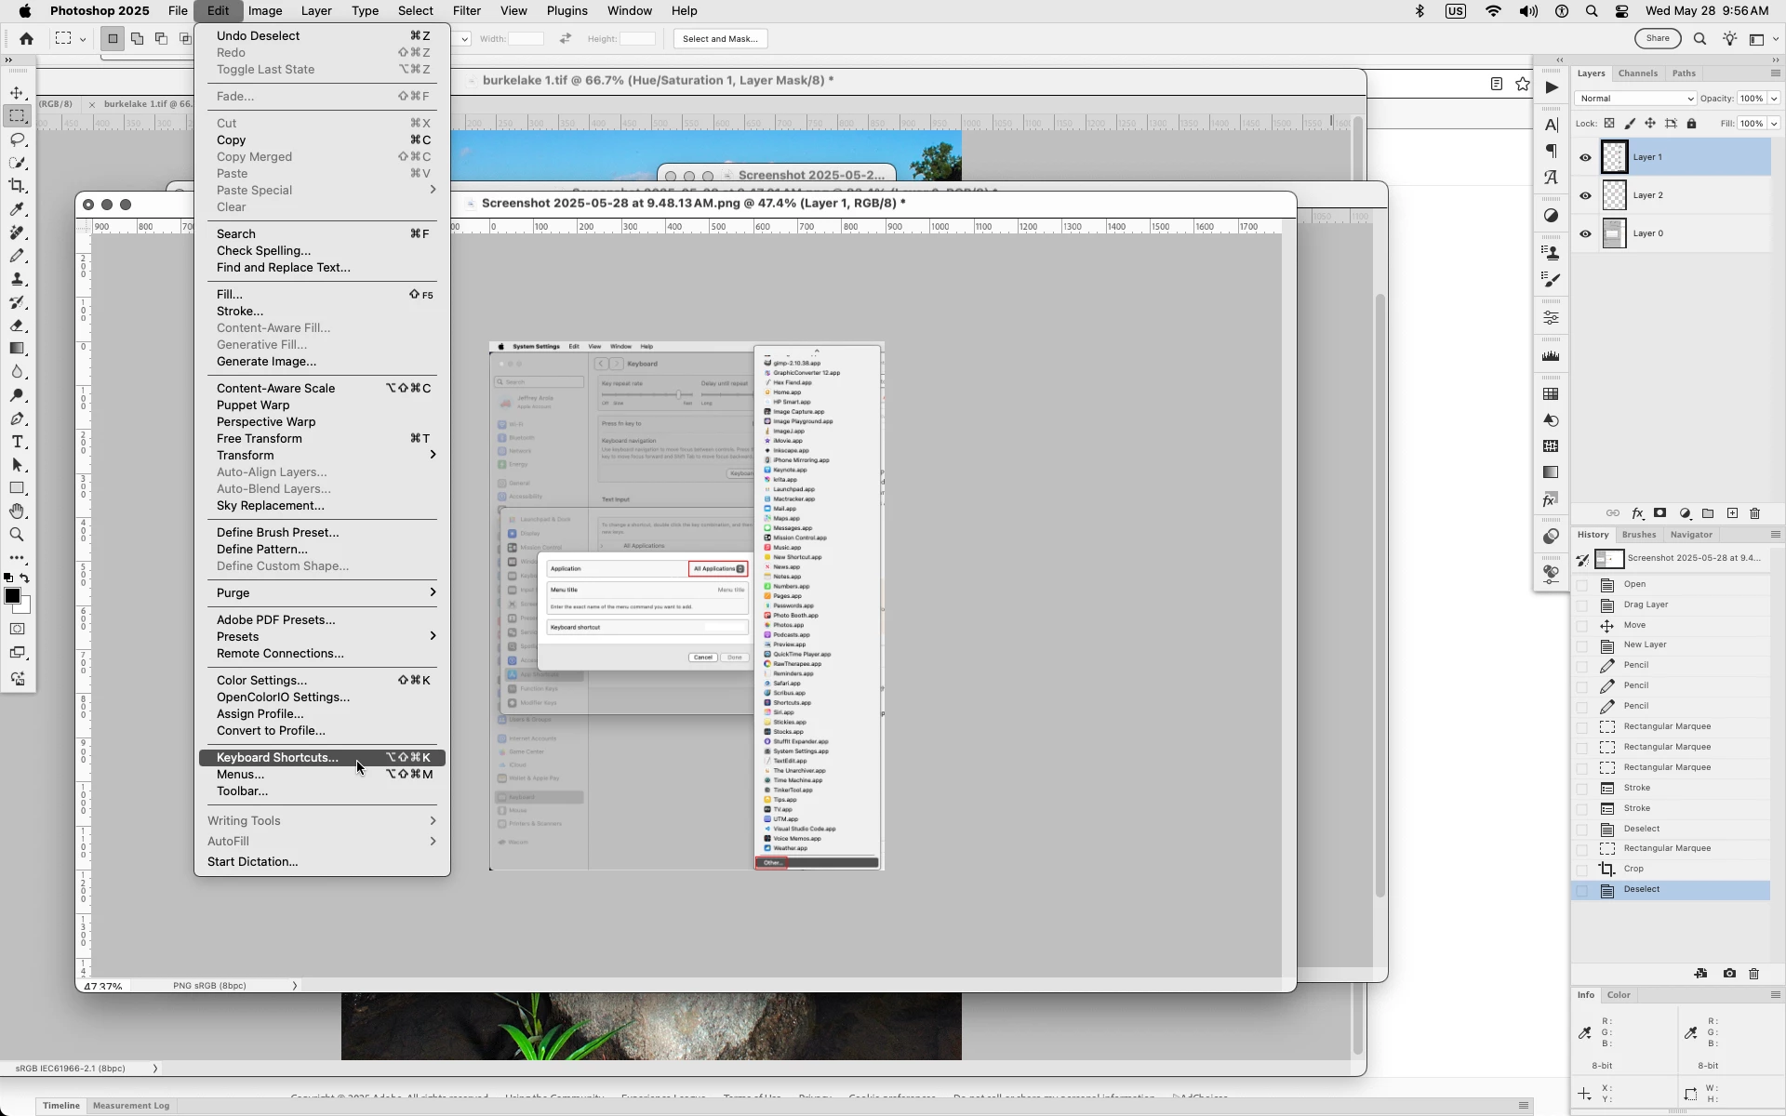
Task: Toggle history state box beside Crop
Action: pos(1582,870)
